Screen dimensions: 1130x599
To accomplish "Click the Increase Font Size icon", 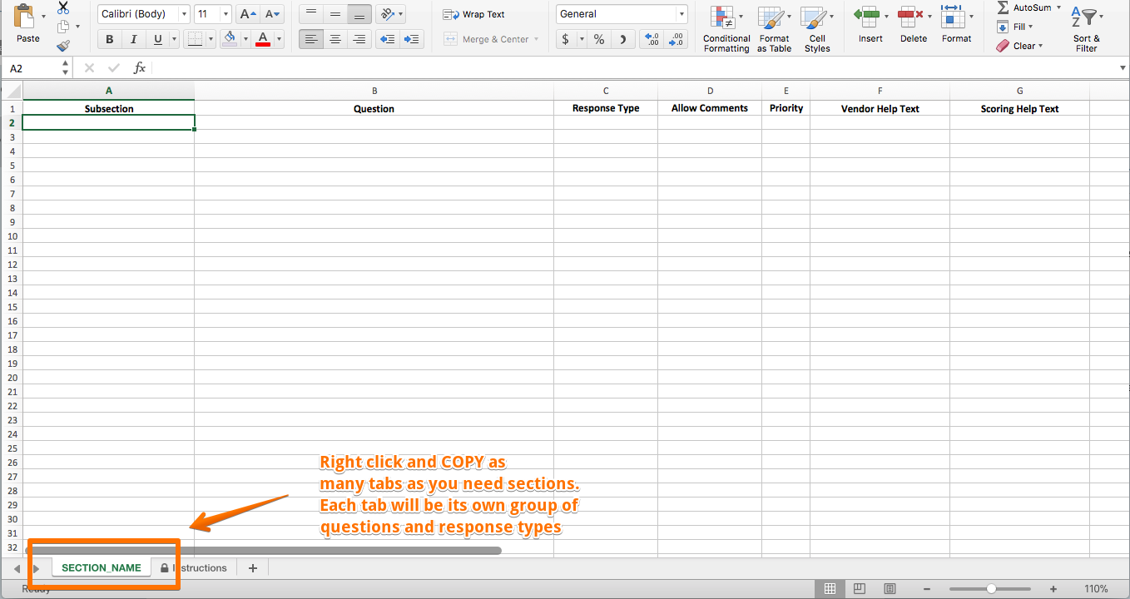I will (247, 14).
